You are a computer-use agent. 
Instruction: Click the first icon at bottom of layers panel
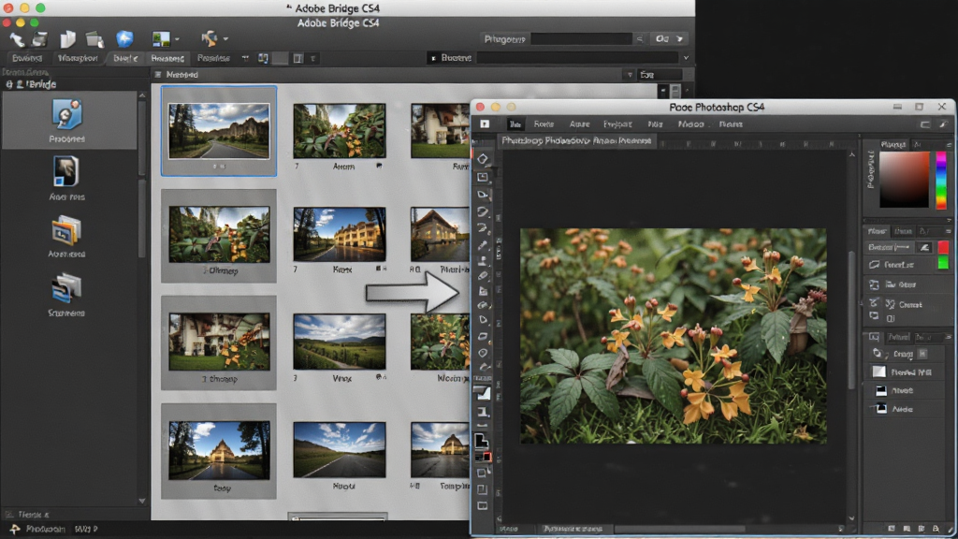coord(892,528)
